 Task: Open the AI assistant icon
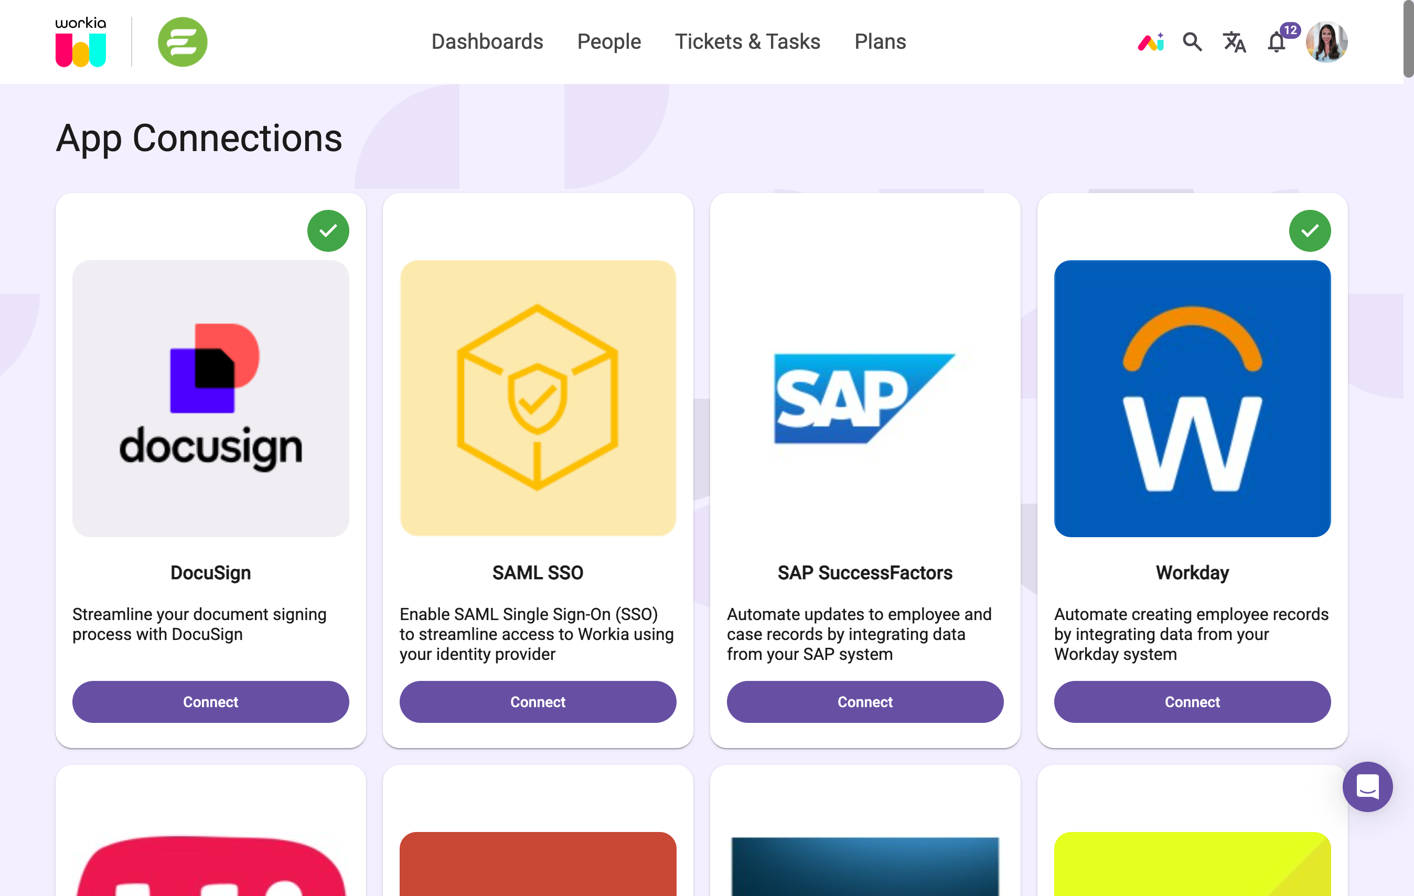click(x=1151, y=41)
